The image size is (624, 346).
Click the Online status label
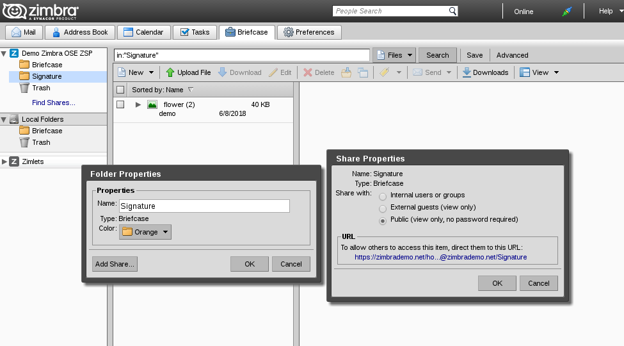(524, 12)
